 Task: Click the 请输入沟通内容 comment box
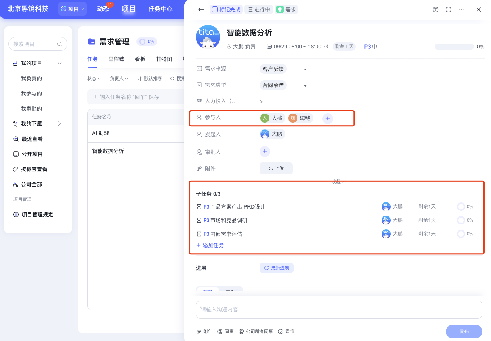coord(339,310)
